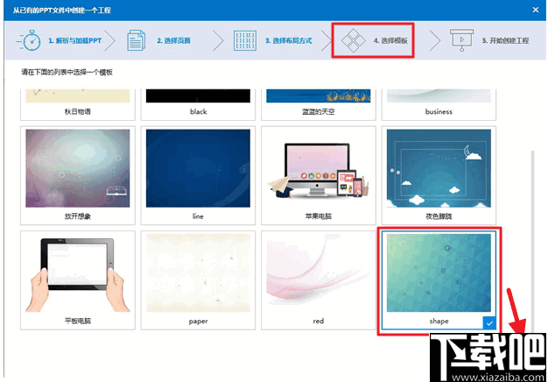Viewport: 548px width, 382px height.
Task: Click the grid layout icon for step 3
Action: [244, 40]
